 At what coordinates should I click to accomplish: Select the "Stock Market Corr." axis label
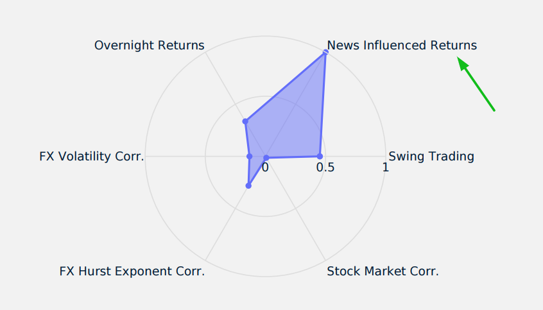[x=383, y=271]
